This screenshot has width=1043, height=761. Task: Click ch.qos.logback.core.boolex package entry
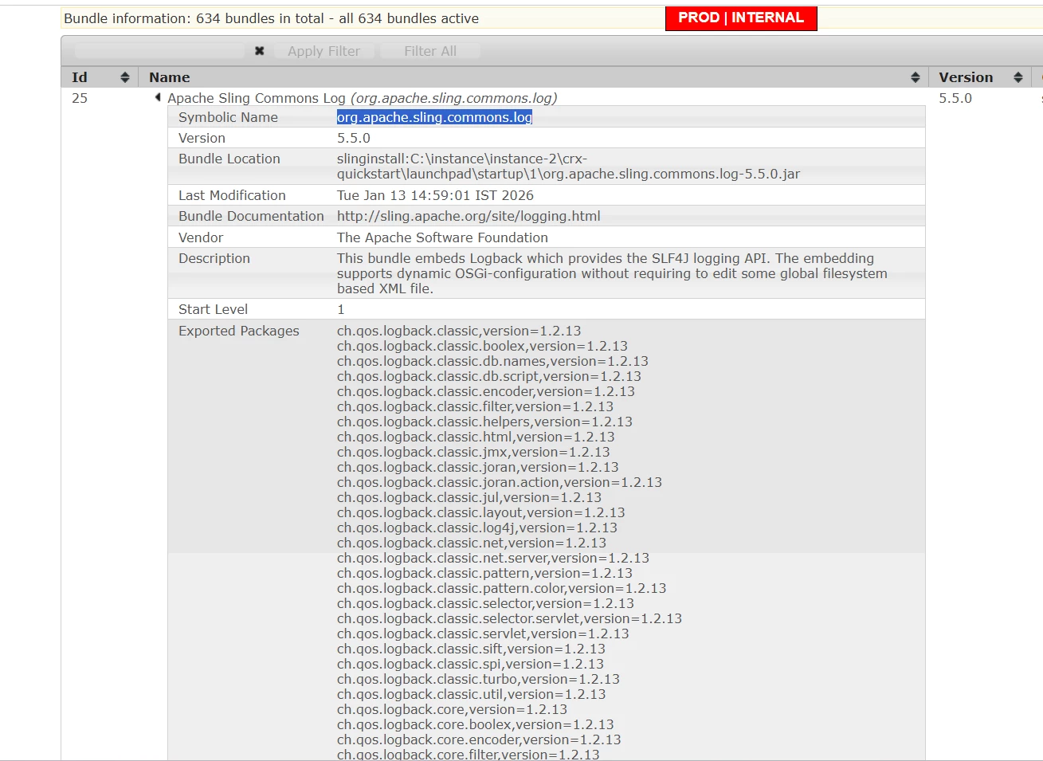475,724
